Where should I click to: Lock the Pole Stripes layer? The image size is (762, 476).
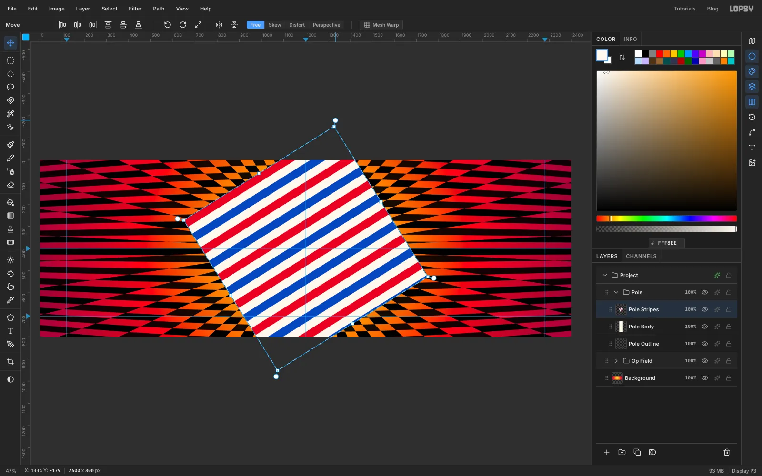pyautogui.click(x=729, y=309)
